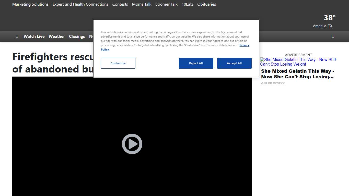Click the AdChoices icon on the advertisement

click(x=335, y=59)
